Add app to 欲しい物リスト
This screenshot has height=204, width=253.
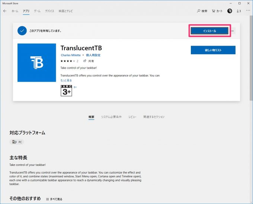pyautogui.click(x=213, y=50)
